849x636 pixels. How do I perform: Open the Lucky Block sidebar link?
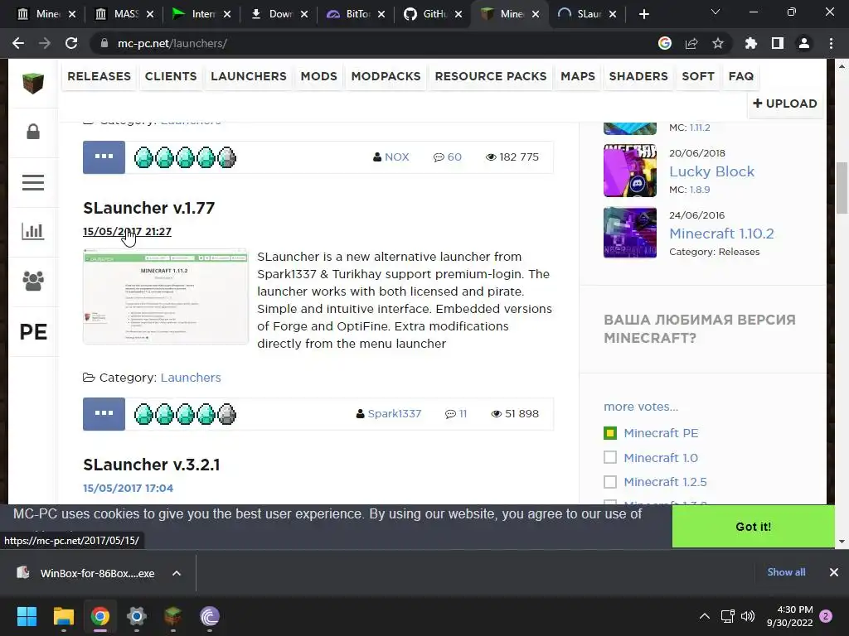(x=711, y=171)
